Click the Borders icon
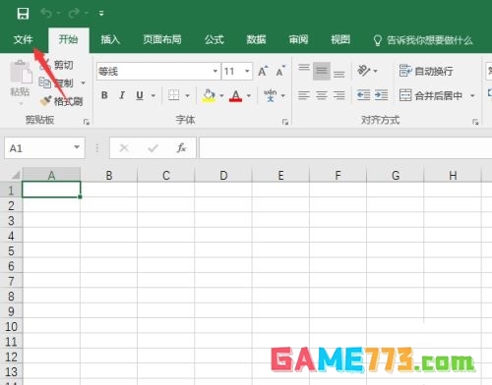This screenshot has height=385, width=492. click(x=173, y=95)
